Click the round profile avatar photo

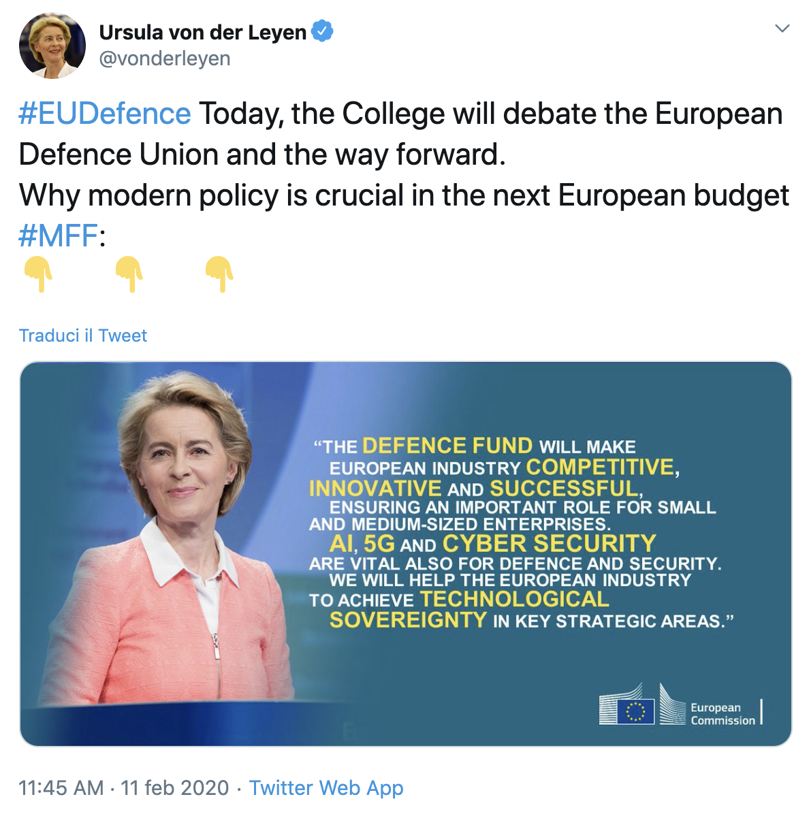click(x=52, y=46)
